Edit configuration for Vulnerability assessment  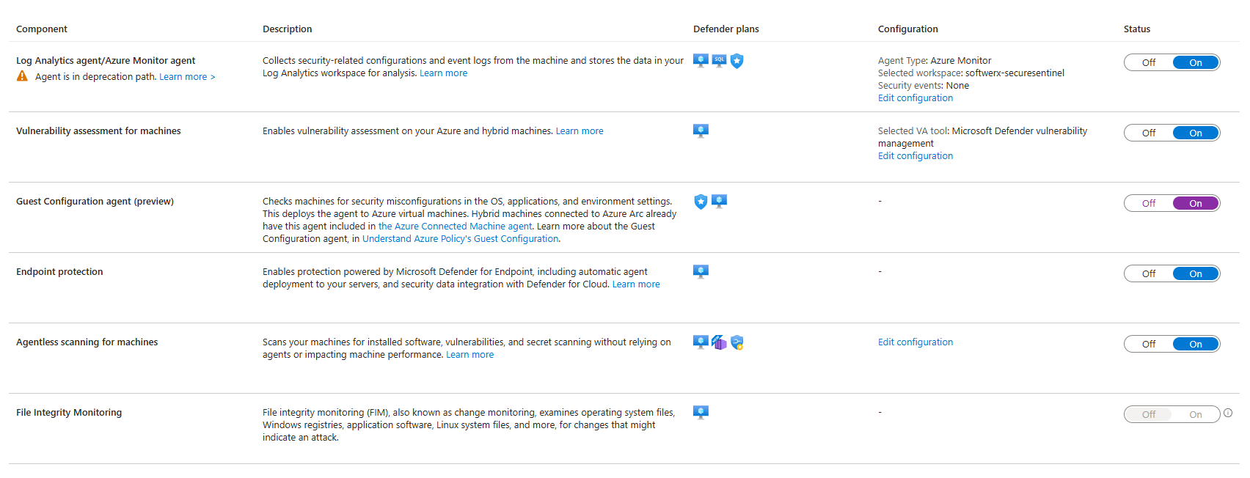915,156
